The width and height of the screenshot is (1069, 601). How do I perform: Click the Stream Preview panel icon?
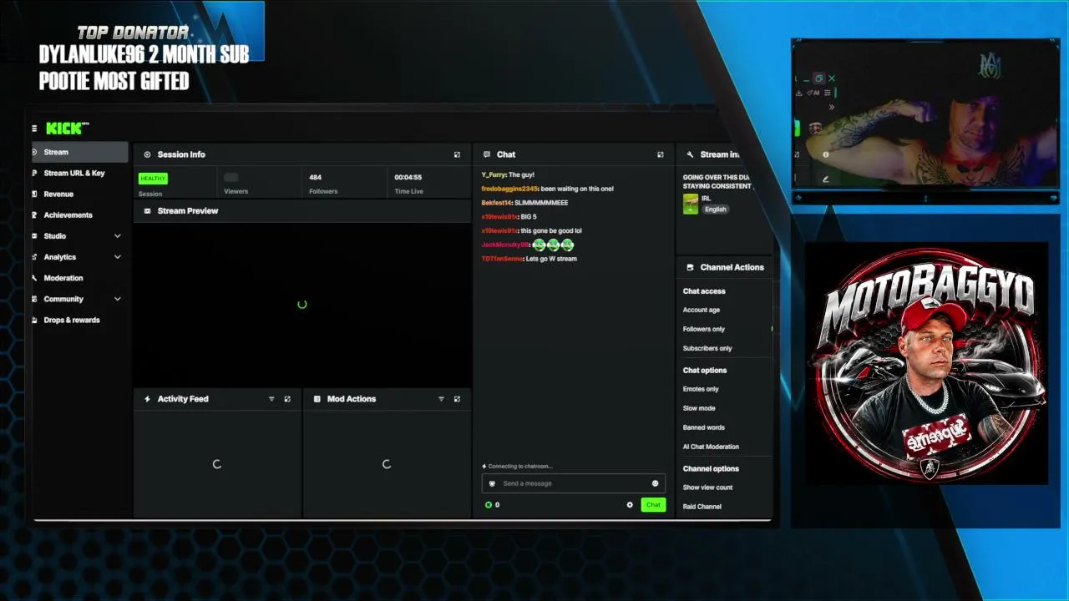coord(148,211)
